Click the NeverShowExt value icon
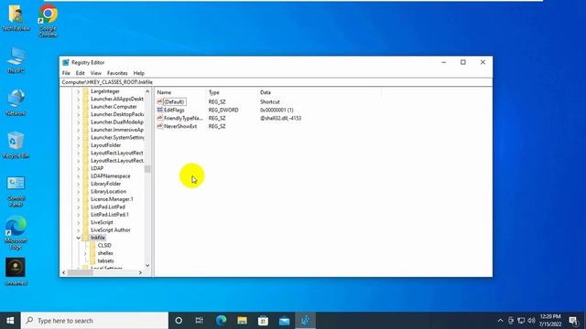Image resolution: width=586 pixels, height=329 pixels. (160, 126)
